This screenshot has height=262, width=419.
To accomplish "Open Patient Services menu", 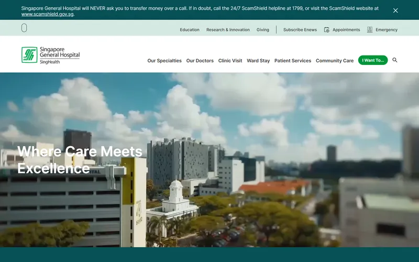I will pos(293,61).
